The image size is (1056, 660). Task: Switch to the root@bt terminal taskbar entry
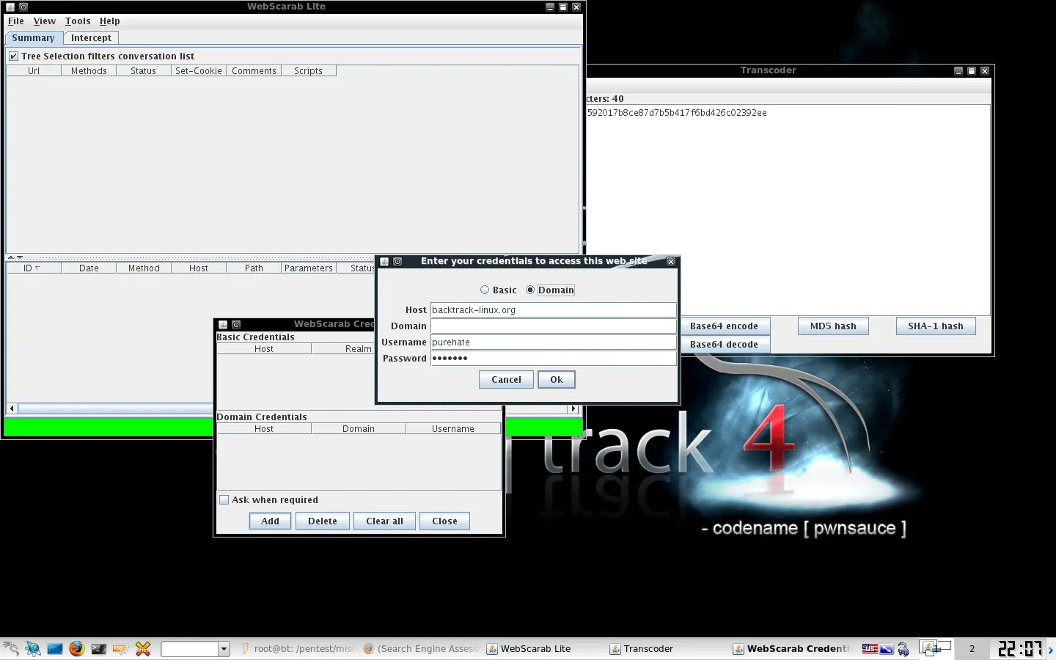tap(298, 649)
